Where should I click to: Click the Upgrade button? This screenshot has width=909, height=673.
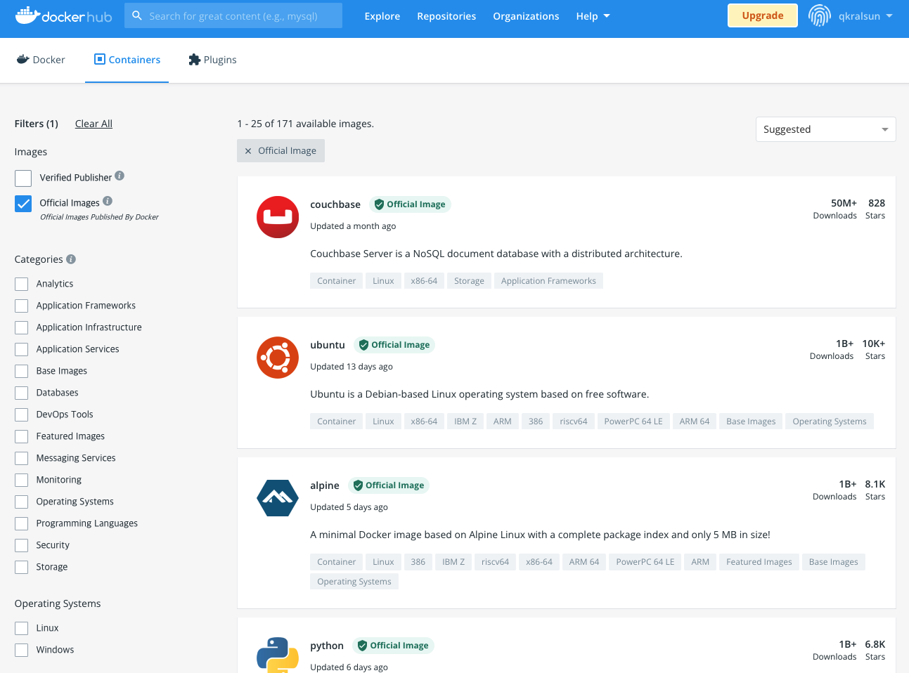[x=763, y=15]
